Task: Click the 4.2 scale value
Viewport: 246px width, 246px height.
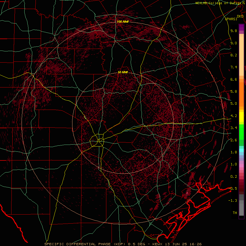Action: 234,116
